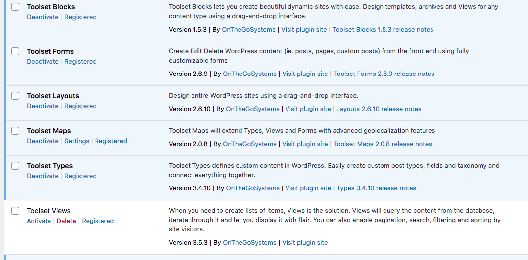View Layouts 2.6.10 release notes
Viewport: 528px width, 260px height.
[x=379, y=109]
